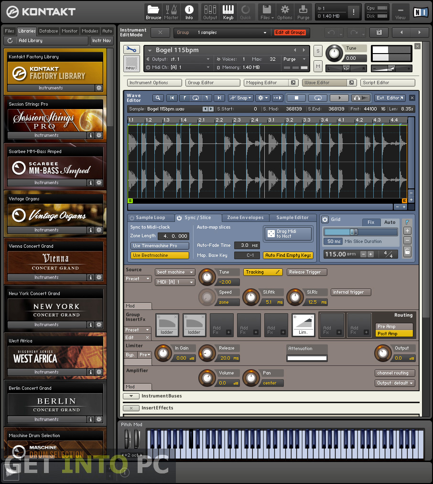Switch to the Files browser tab
Viewport: 433px width, 484px height.
(x=10, y=31)
